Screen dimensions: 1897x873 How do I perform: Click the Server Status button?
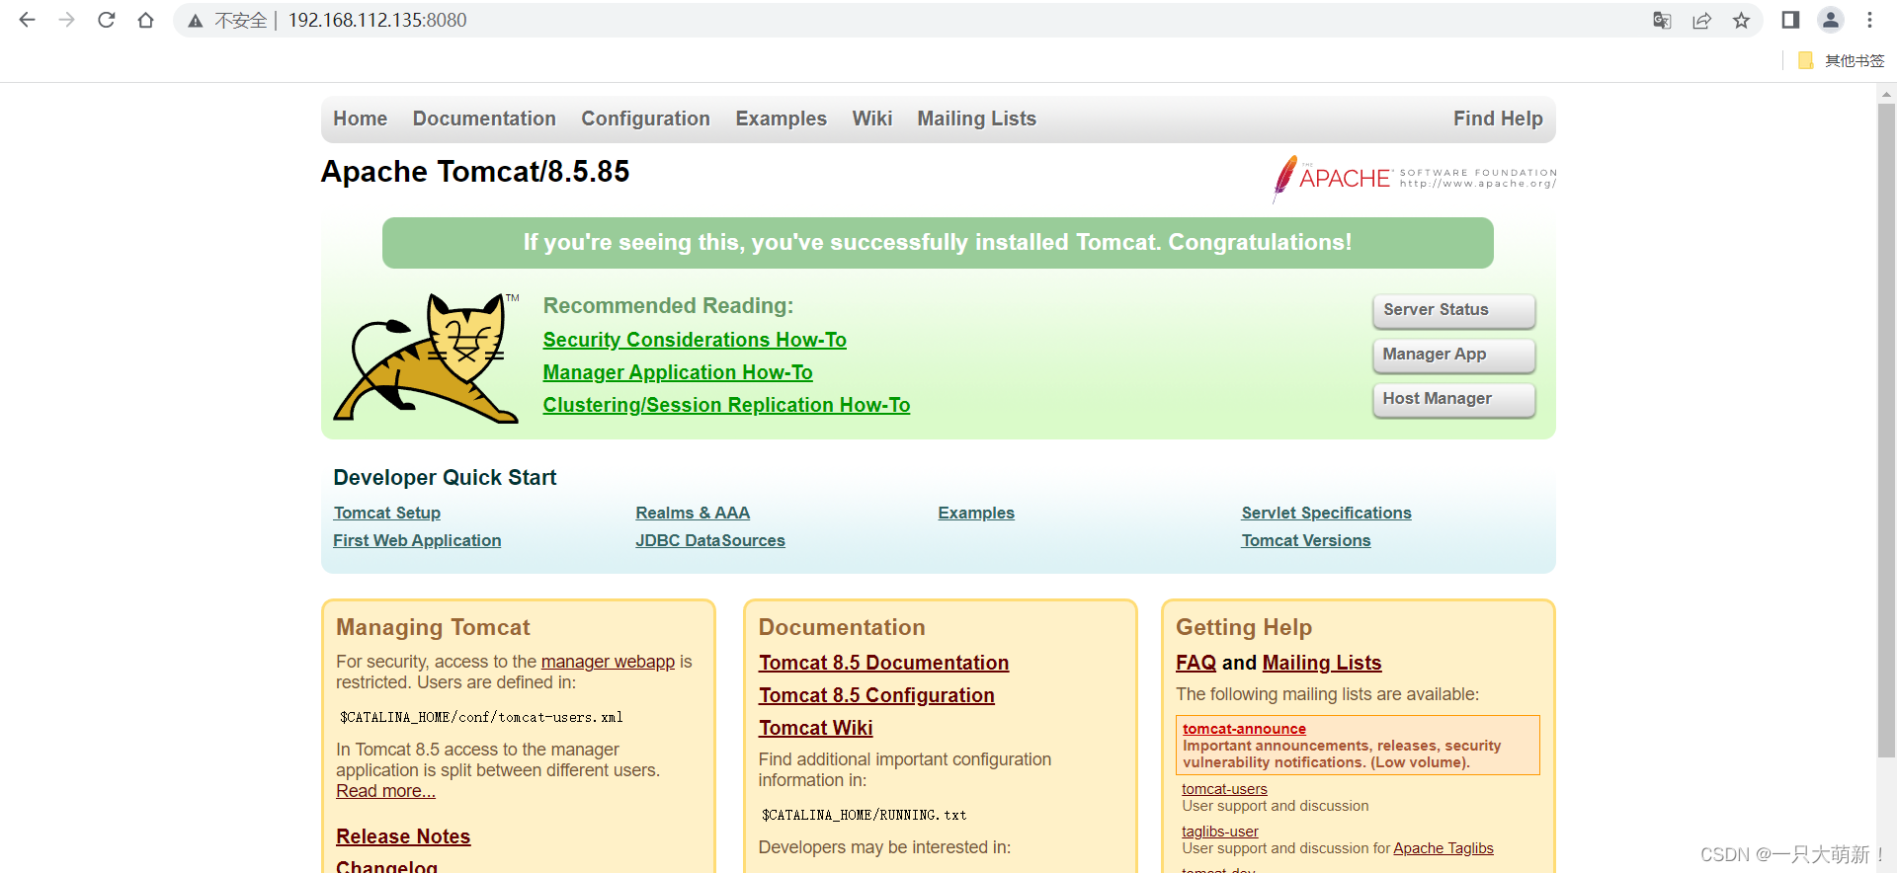pos(1453,310)
